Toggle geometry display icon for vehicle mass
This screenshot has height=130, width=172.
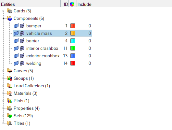click(16, 33)
